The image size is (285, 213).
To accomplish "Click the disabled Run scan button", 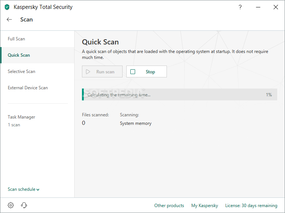I will (x=102, y=71).
